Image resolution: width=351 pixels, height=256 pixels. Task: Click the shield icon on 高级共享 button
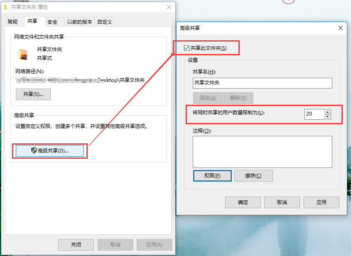coord(34,150)
